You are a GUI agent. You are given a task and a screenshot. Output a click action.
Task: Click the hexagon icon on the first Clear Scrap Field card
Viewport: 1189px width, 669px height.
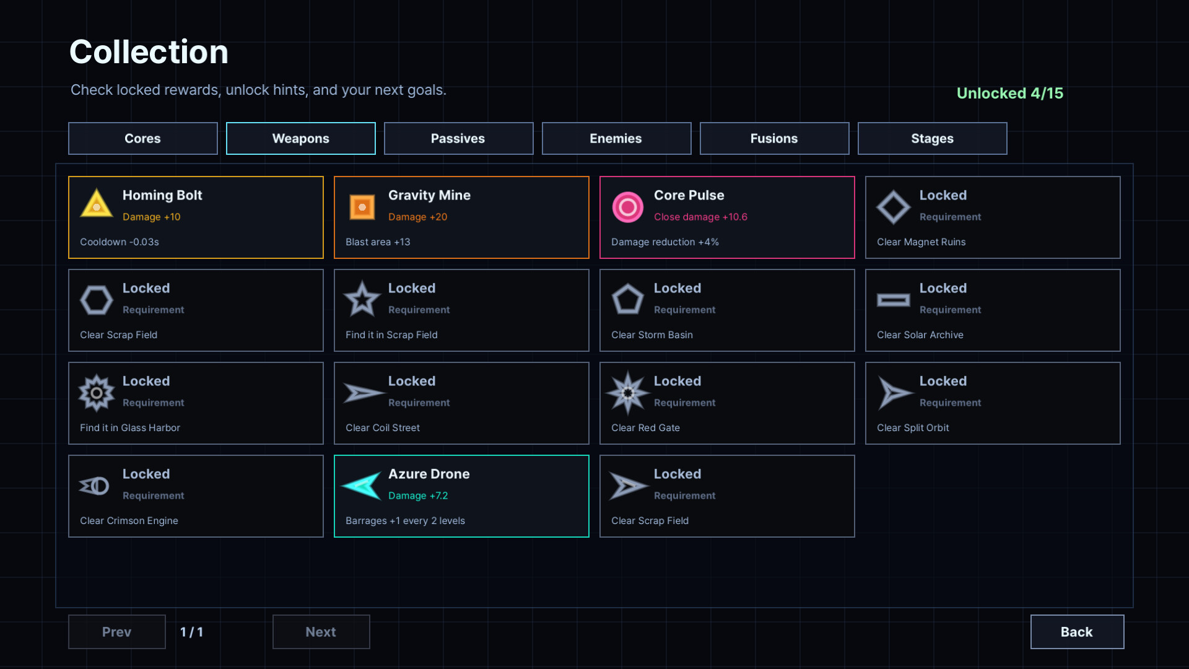(97, 300)
